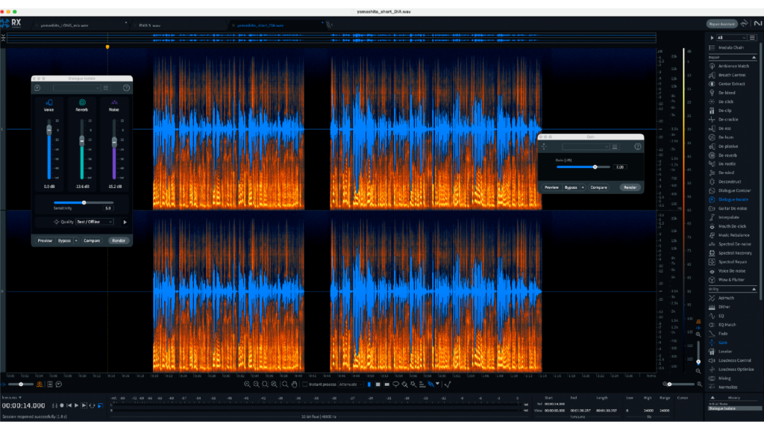Screen dimensions: 764x430
Task: Open the Attenuate mode dropdown
Action: point(349,384)
